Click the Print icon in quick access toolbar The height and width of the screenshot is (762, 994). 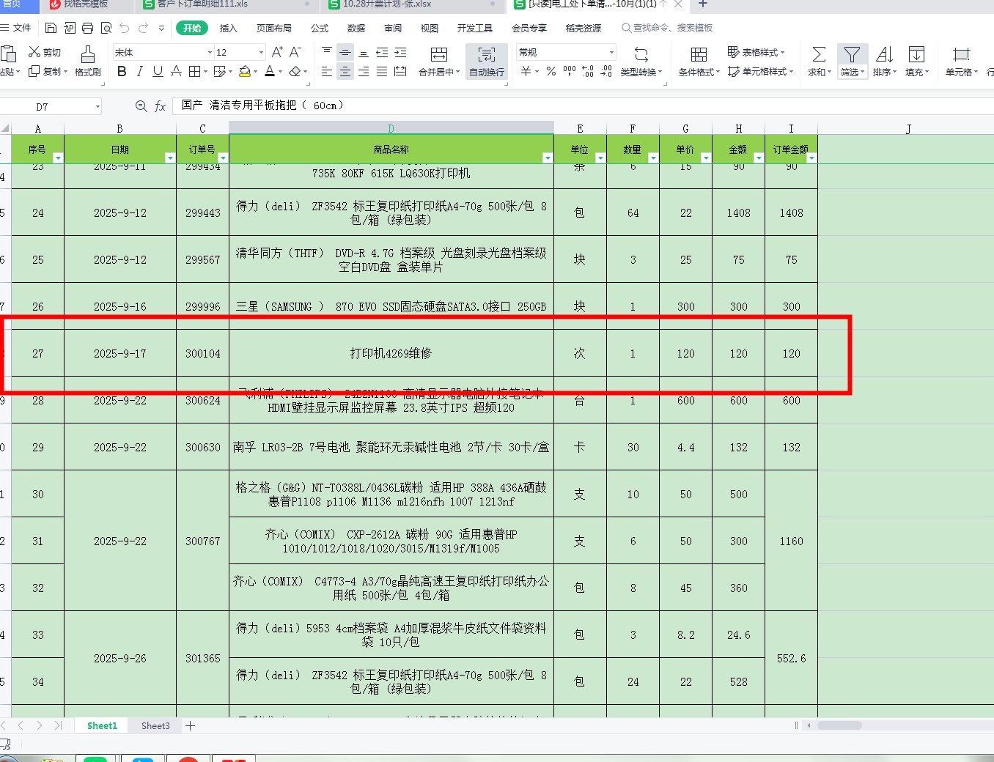[88, 28]
